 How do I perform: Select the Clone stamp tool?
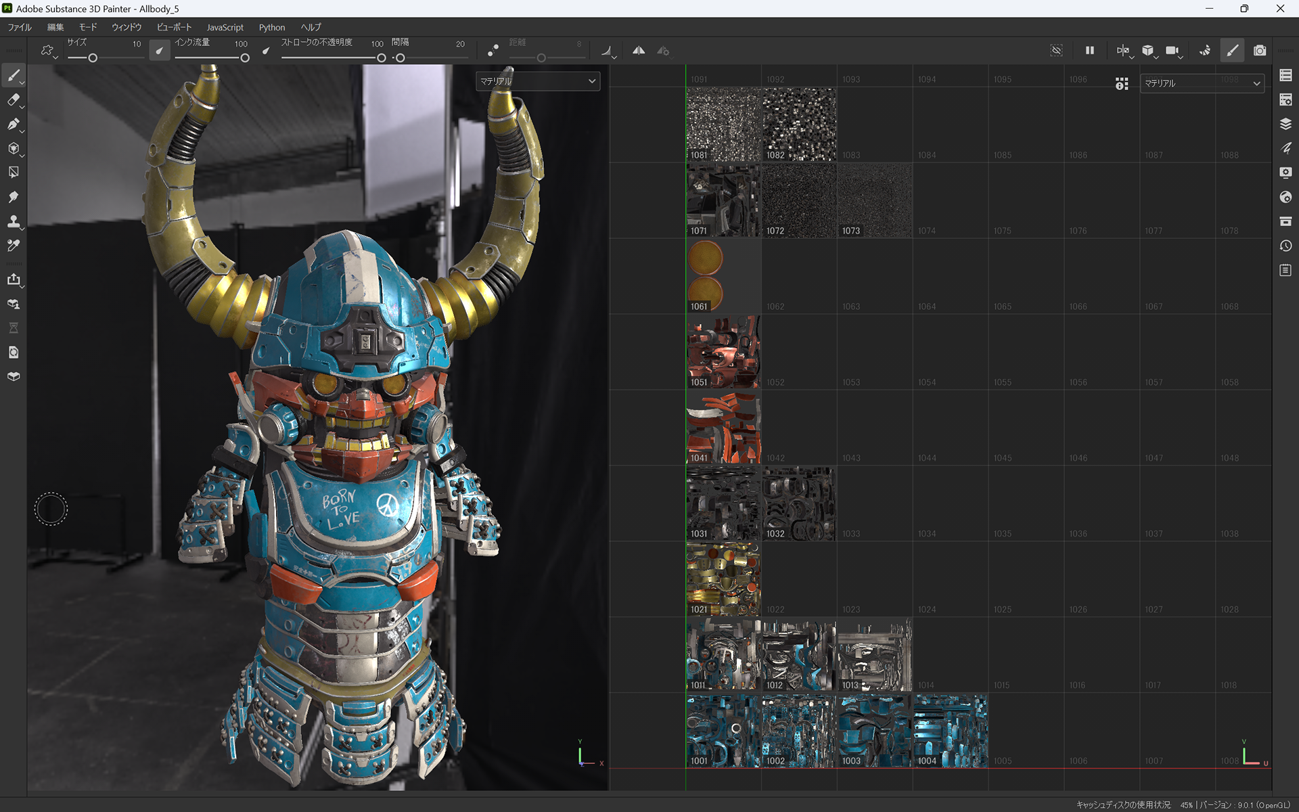pos(13,221)
